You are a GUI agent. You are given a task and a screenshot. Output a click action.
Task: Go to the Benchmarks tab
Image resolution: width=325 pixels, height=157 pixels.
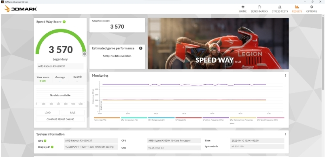click(x=259, y=9)
